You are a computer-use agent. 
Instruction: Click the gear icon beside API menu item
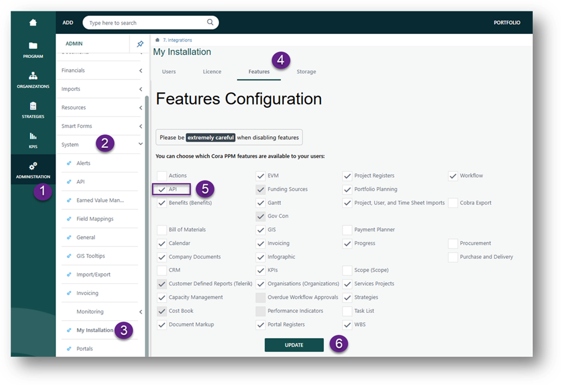pos(69,182)
